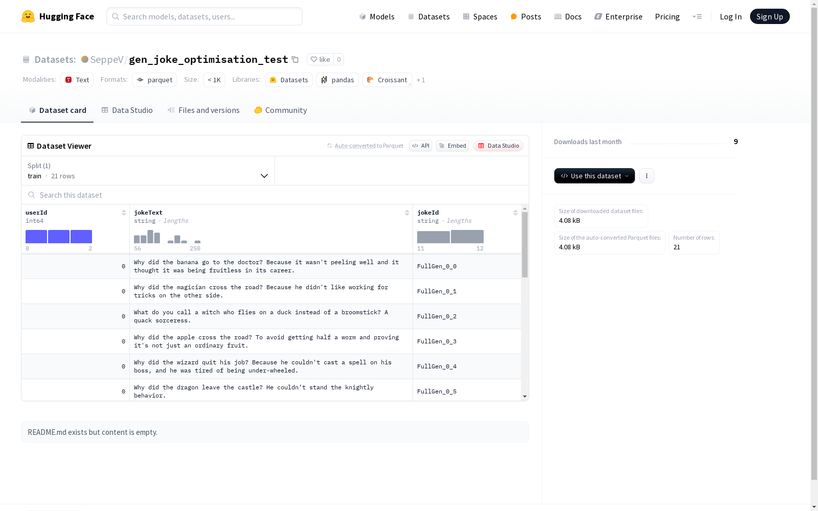Select the FullGen_0_0 cell
818x511 pixels.
click(467, 266)
